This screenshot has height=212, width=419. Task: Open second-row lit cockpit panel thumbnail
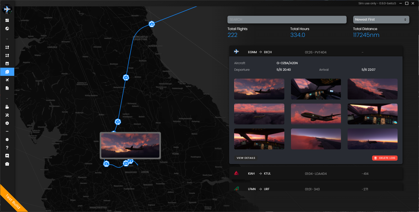click(372, 114)
